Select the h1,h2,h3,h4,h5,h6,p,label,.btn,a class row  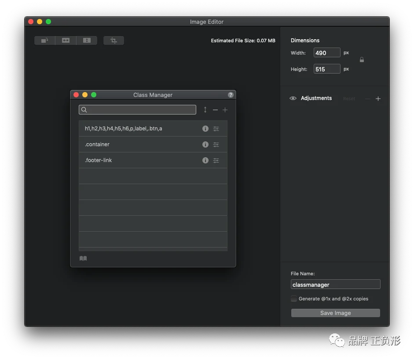[x=153, y=129]
